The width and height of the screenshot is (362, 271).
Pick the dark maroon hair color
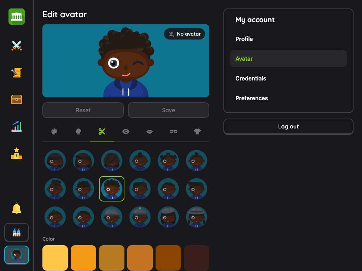pyautogui.click(x=197, y=258)
